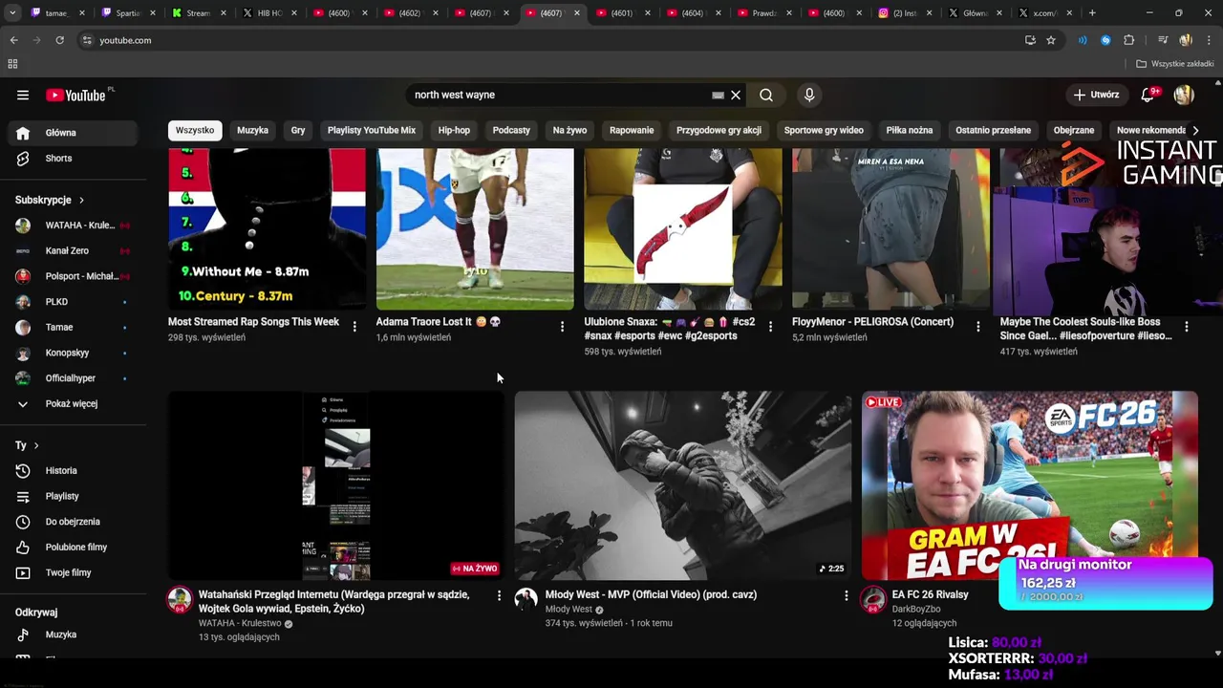Click the DarkBoyZbo channel name
Screen dimensions: 1223x688
(916, 609)
